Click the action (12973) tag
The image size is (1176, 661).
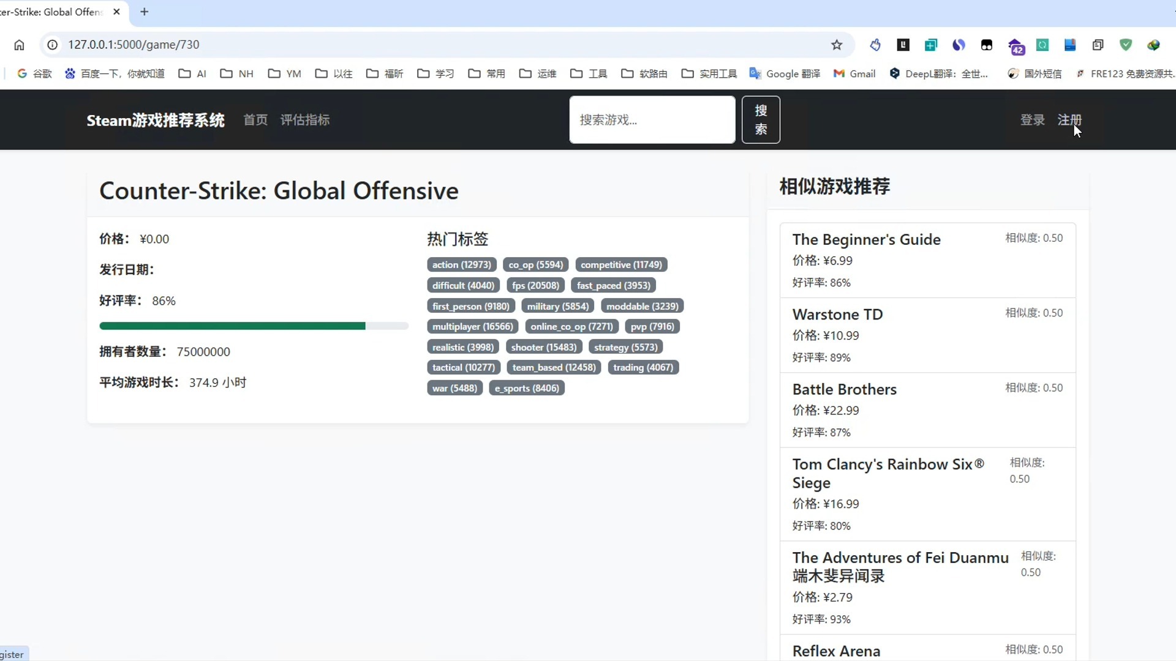pyautogui.click(x=462, y=264)
